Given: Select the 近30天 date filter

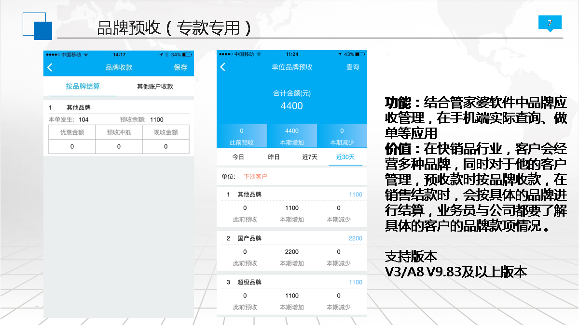Looking at the screenshot, I should tap(345, 157).
